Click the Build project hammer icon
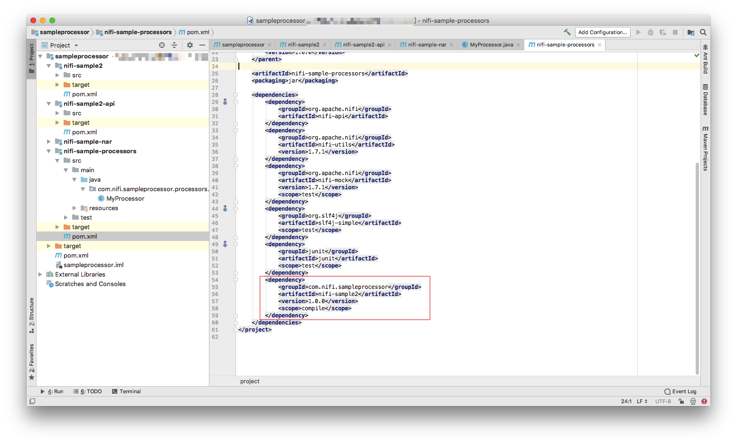Screen dimensions: 737x444 567,32
